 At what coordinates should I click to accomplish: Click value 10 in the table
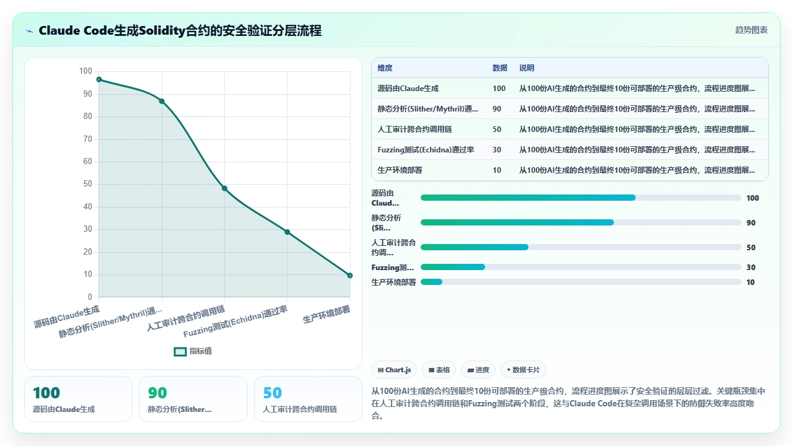pyautogui.click(x=497, y=170)
